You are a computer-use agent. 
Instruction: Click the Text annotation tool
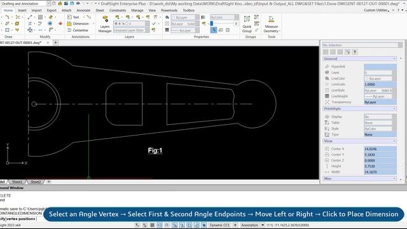point(73,17)
